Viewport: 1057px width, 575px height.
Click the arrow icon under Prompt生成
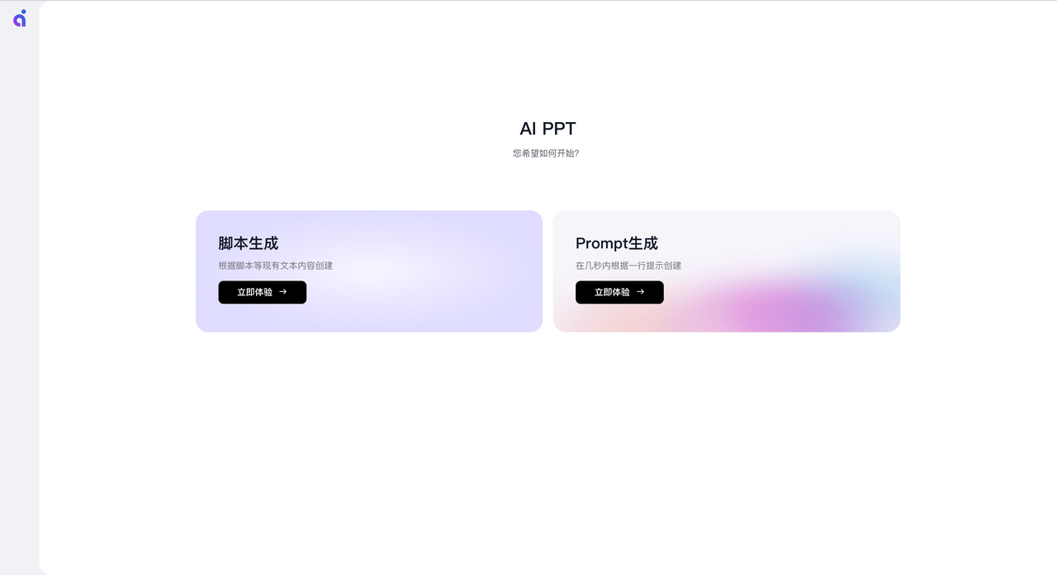tap(640, 292)
